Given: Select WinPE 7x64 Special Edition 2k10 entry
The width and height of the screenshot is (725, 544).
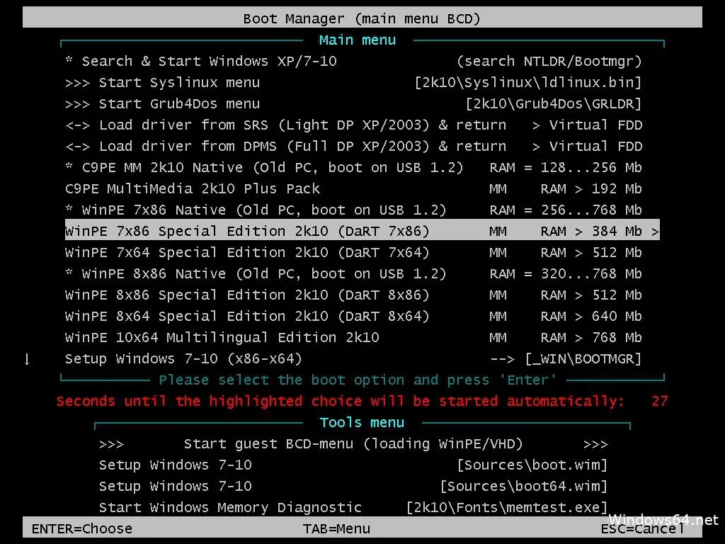Looking at the screenshot, I should pos(354,253).
